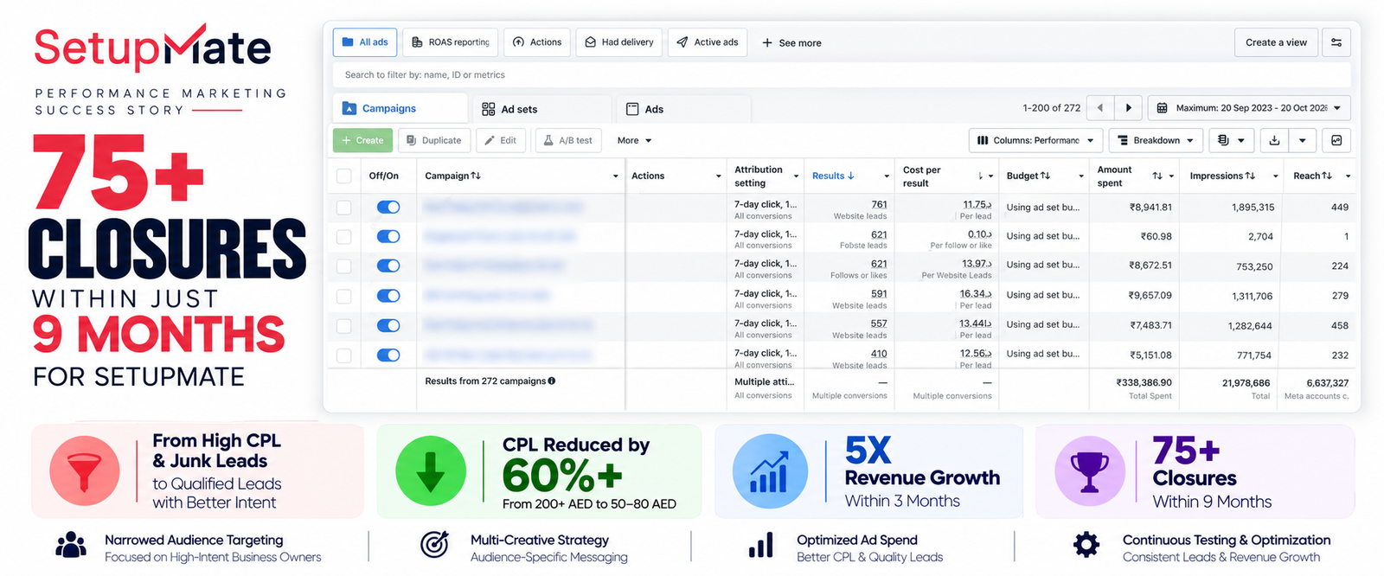1384x576 pixels.
Task: Tick the select-all checkbox in the table header
Action: click(x=343, y=176)
